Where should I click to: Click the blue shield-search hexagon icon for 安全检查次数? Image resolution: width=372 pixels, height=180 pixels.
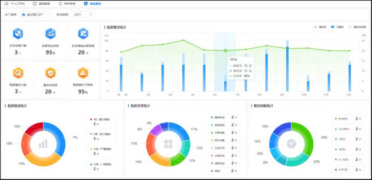(18, 34)
